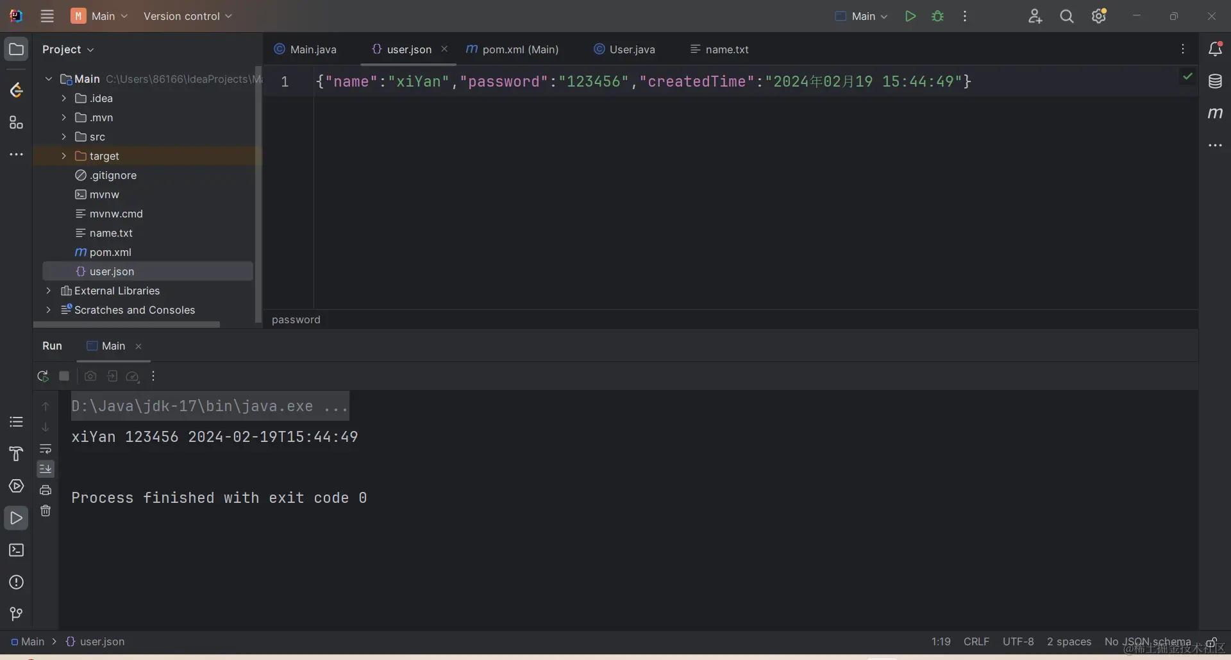
Task: Switch to pom.xml (Main) tab
Action: coord(512,49)
